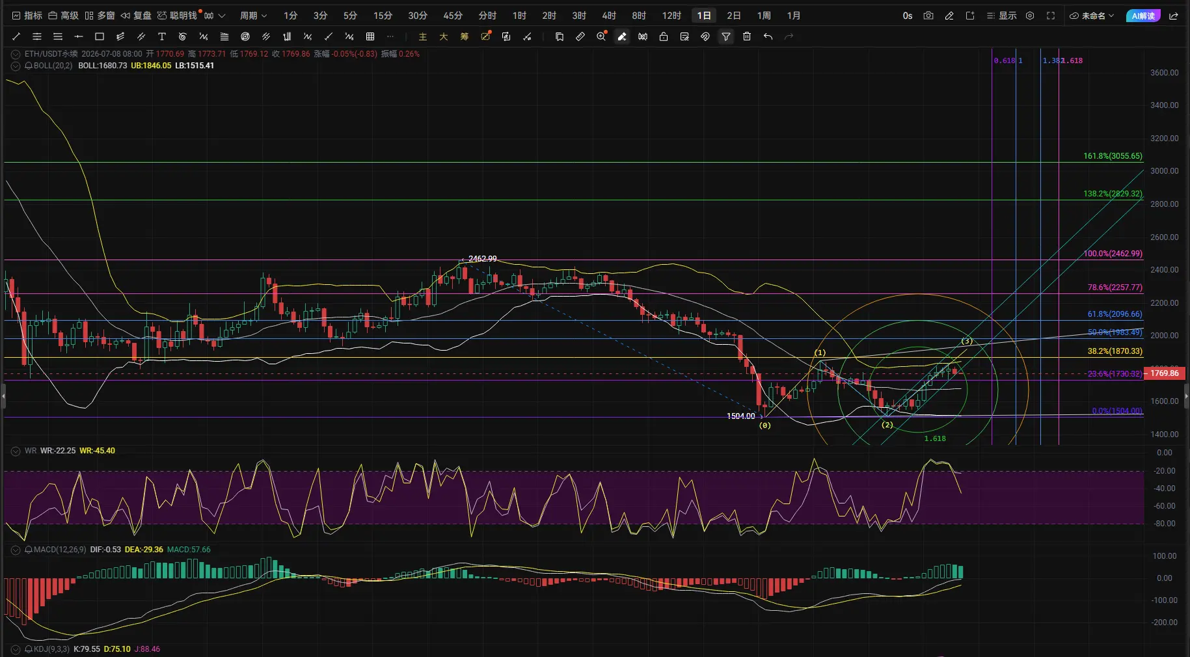Viewport: 1190px width, 657px height.
Task: Select the rectangle drawing tool
Action: point(100,37)
